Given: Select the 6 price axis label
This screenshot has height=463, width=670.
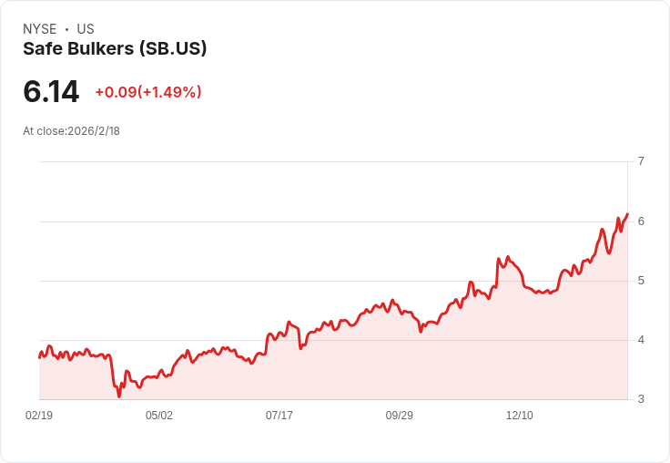Looking at the screenshot, I should (641, 221).
